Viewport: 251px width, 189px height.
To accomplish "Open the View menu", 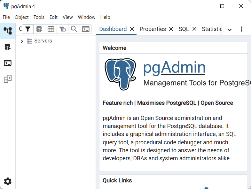I will (68, 17).
